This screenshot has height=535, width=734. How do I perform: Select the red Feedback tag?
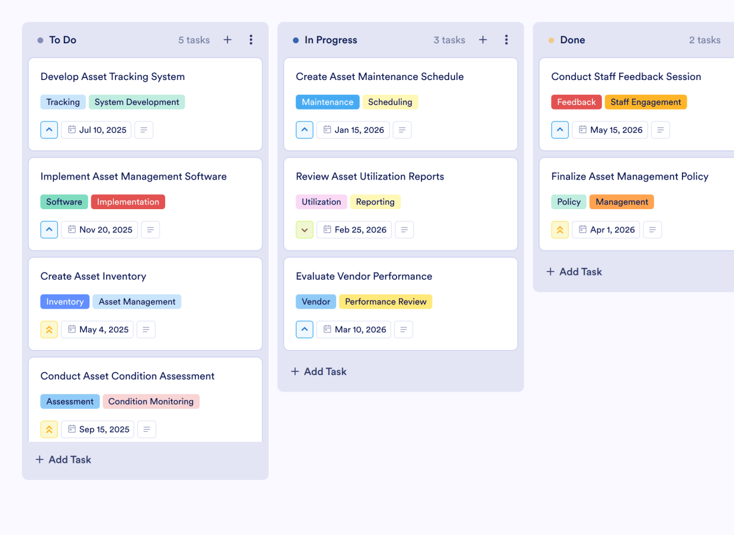click(x=576, y=102)
